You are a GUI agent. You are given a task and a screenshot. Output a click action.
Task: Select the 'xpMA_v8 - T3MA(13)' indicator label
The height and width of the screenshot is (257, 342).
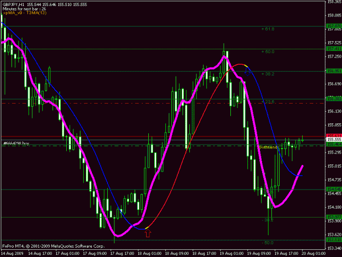tap(25, 13)
